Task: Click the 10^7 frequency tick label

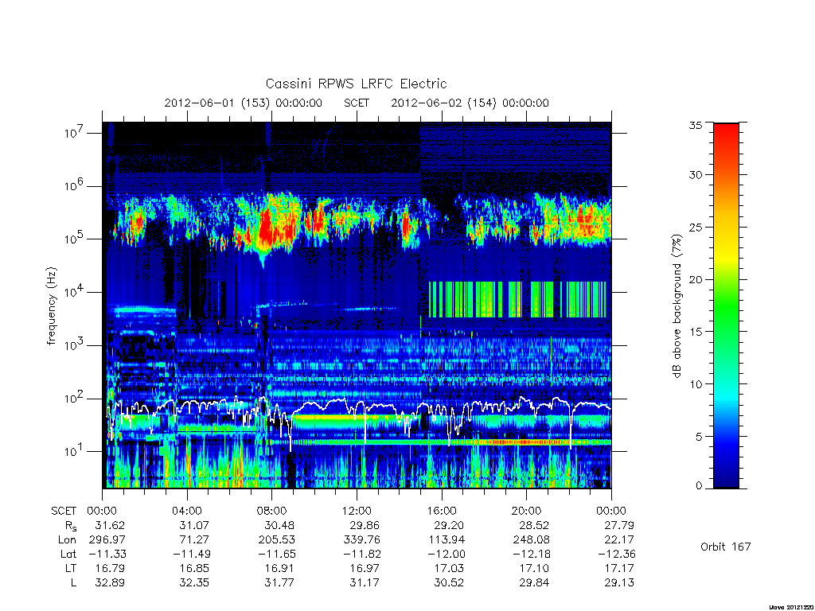Action: coord(75,132)
